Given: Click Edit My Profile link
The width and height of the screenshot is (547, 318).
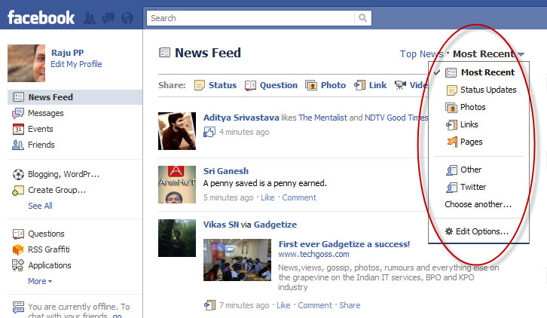Looking at the screenshot, I should (x=76, y=64).
